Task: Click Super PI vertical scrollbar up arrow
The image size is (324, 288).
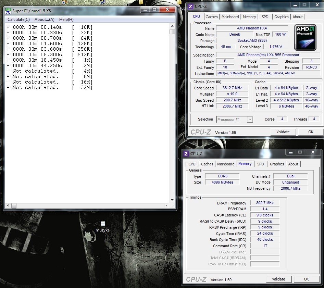Action: [x=172, y=26]
